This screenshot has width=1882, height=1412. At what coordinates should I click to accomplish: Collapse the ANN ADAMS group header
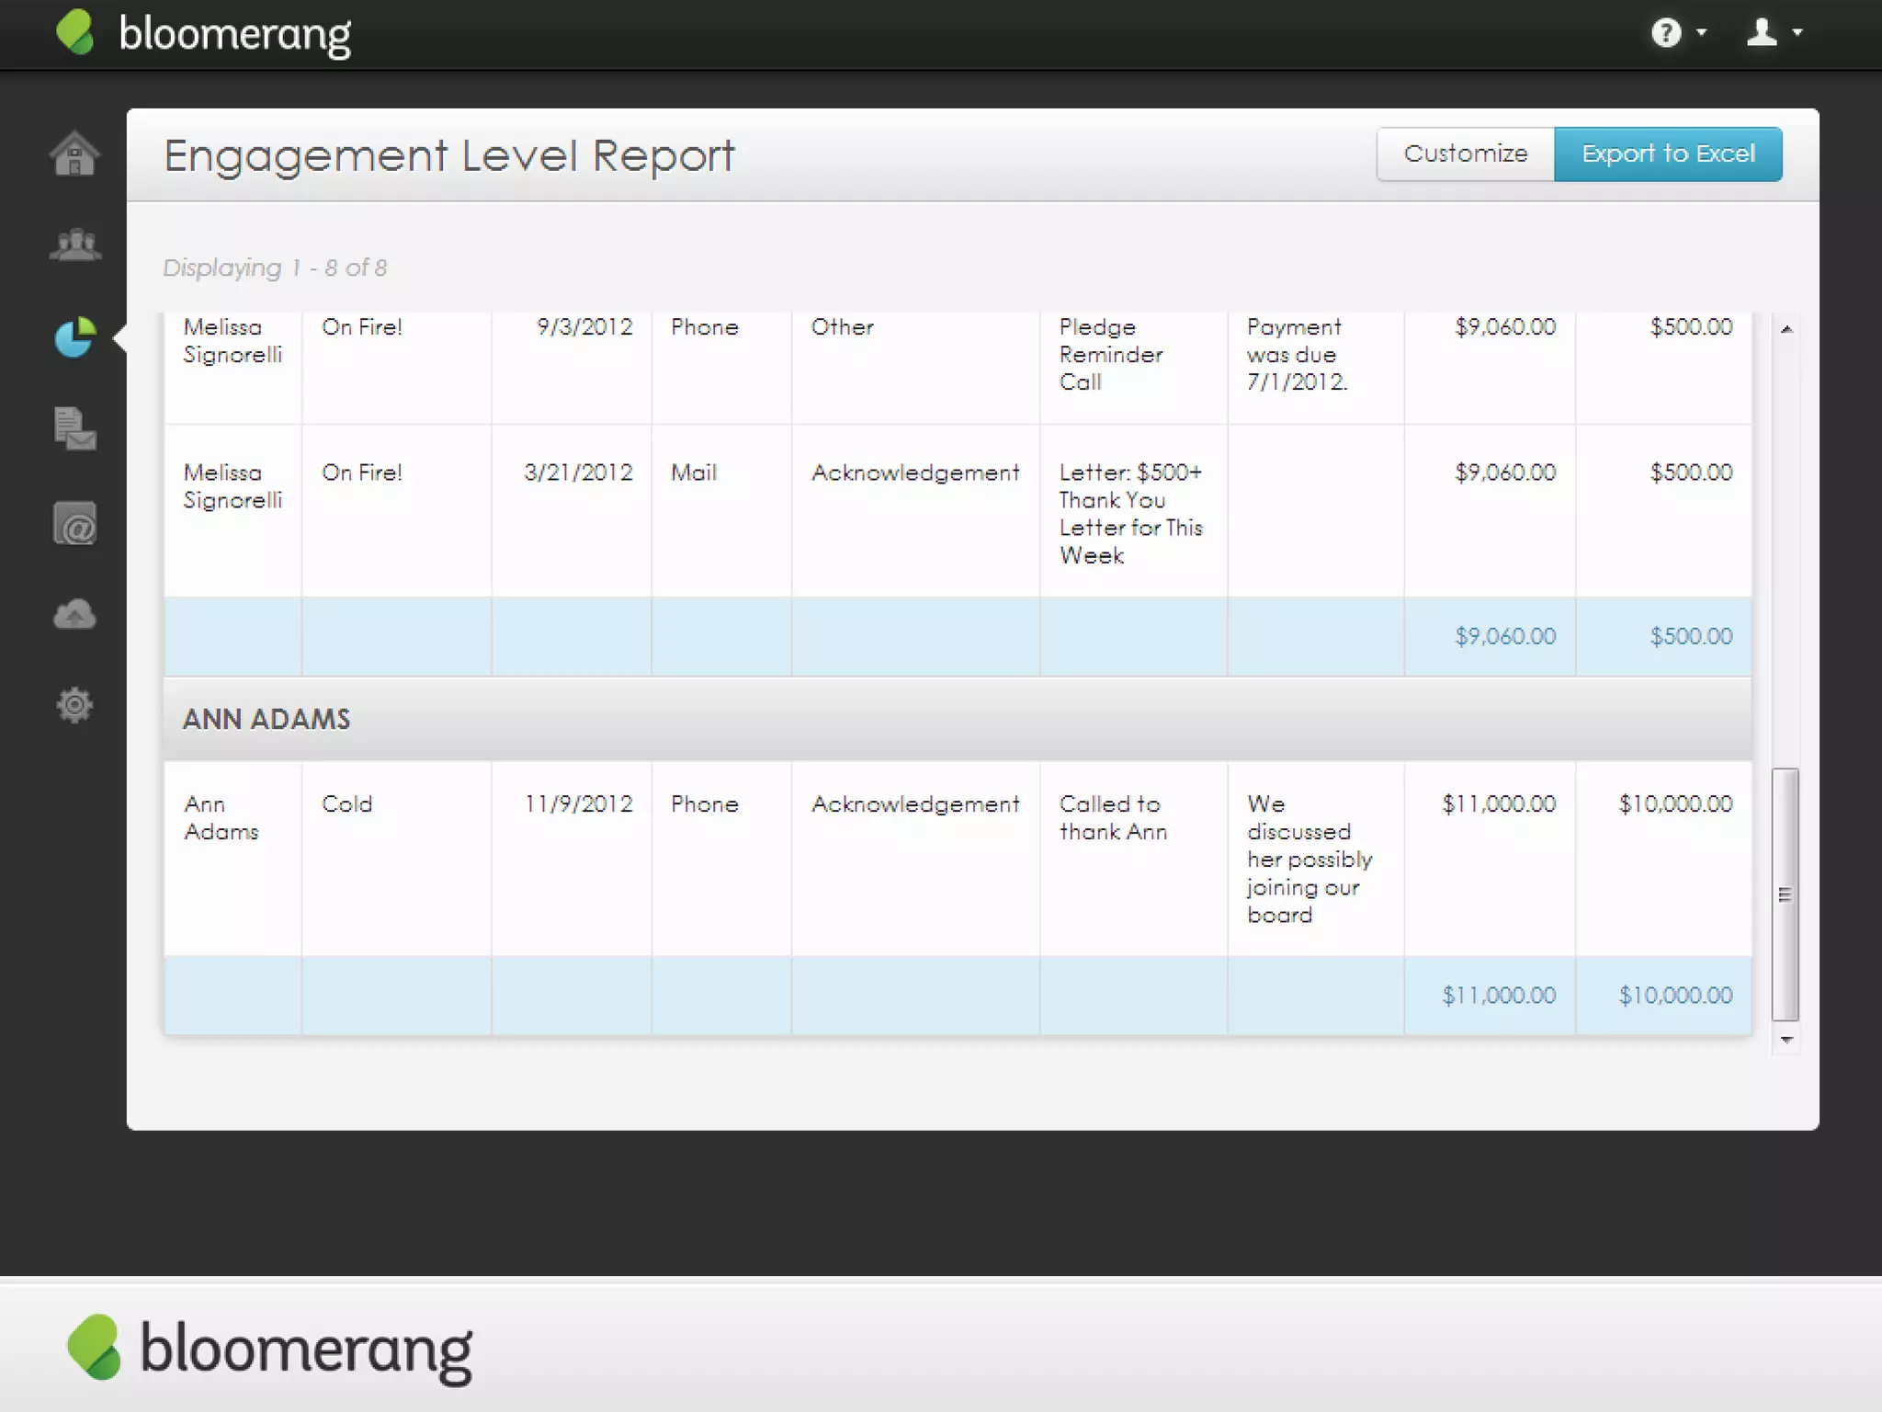point(266,719)
